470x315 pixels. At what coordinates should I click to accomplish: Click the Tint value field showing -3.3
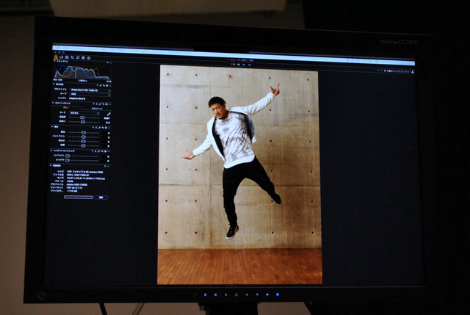coord(108,123)
